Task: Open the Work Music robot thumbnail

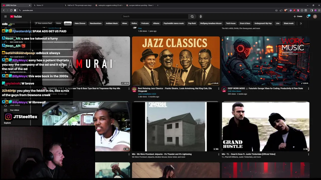Action: click(266, 61)
